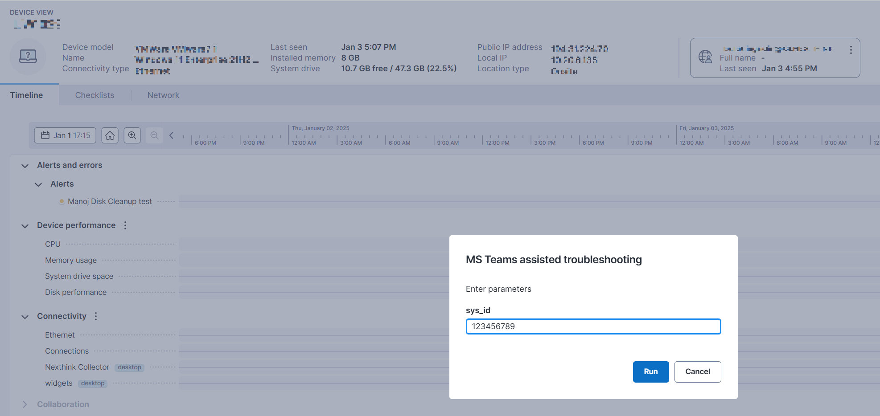Collapse the Alerts subsection
The image size is (880, 416).
coord(39,184)
